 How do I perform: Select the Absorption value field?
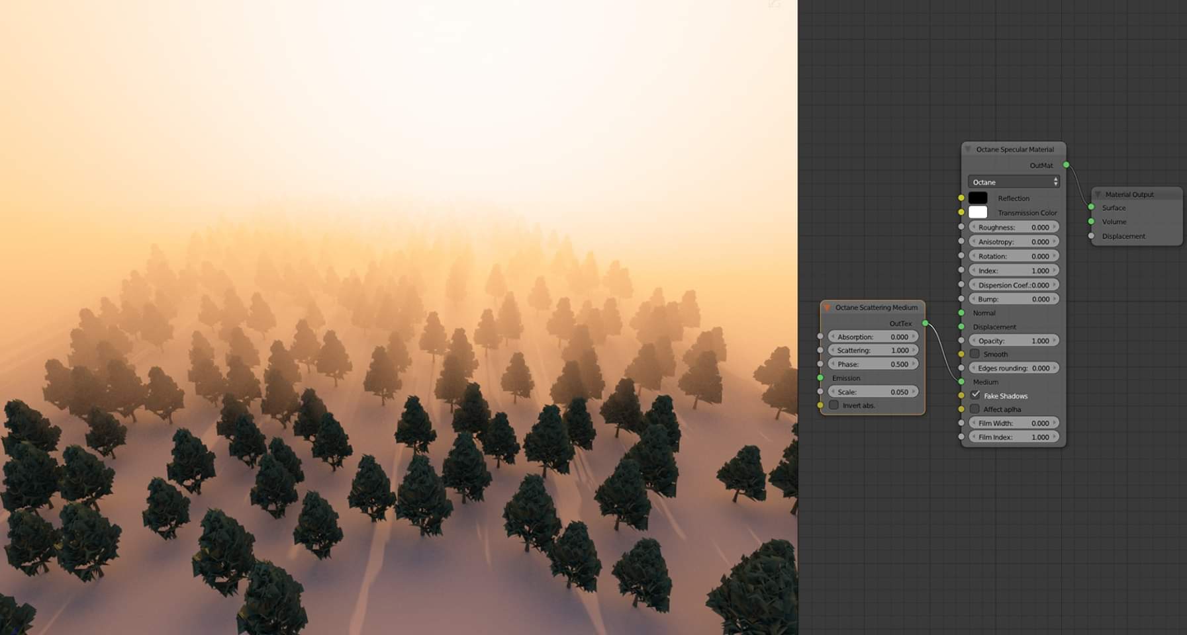click(873, 337)
